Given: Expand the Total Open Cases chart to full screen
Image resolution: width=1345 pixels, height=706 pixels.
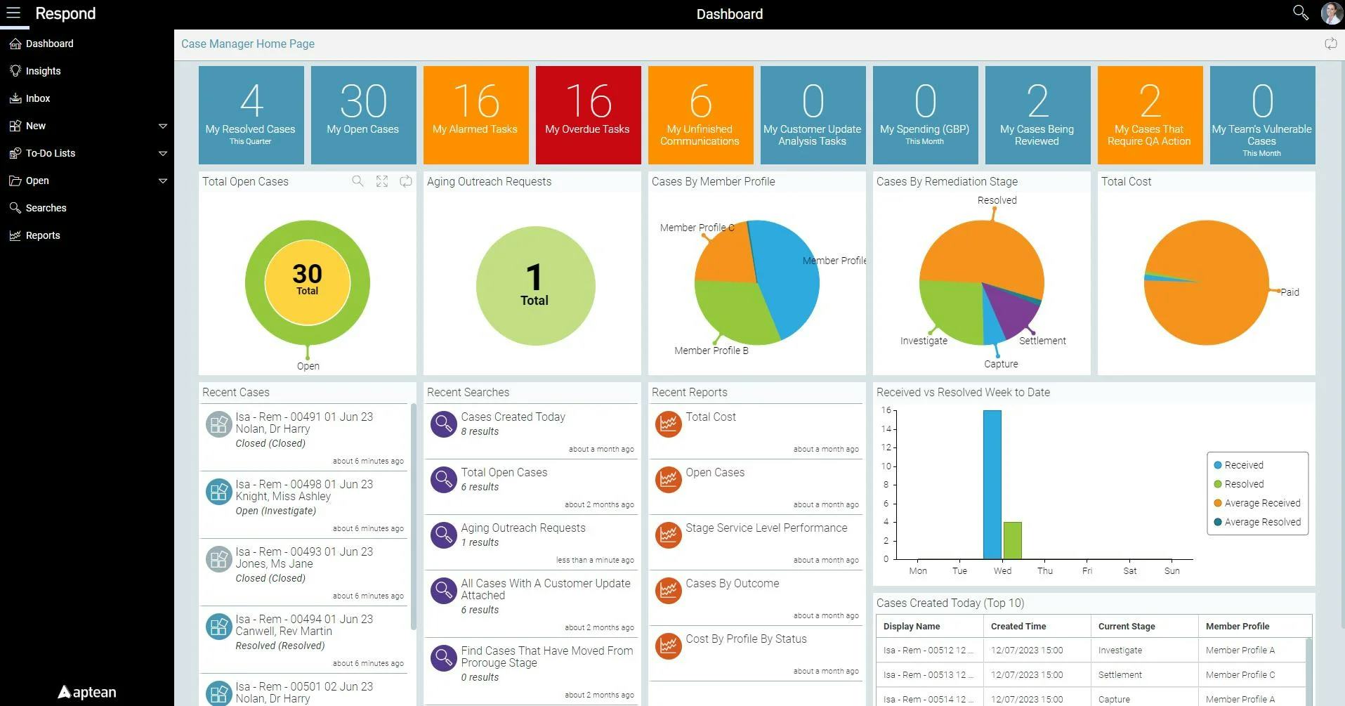Looking at the screenshot, I should [x=381, y=181].
